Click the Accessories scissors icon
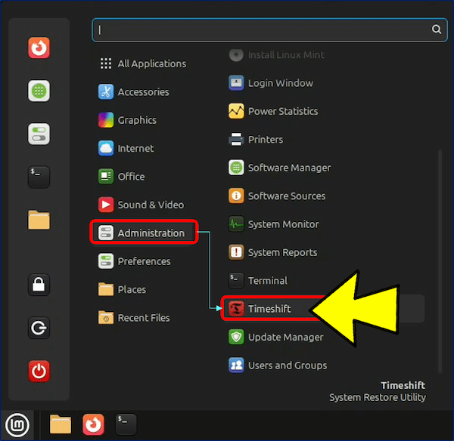 (x=106, y=92)
